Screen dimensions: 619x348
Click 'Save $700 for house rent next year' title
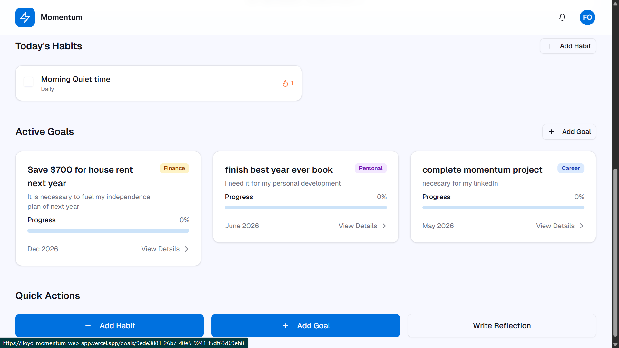pyautogui.click(x=80, y=177)
